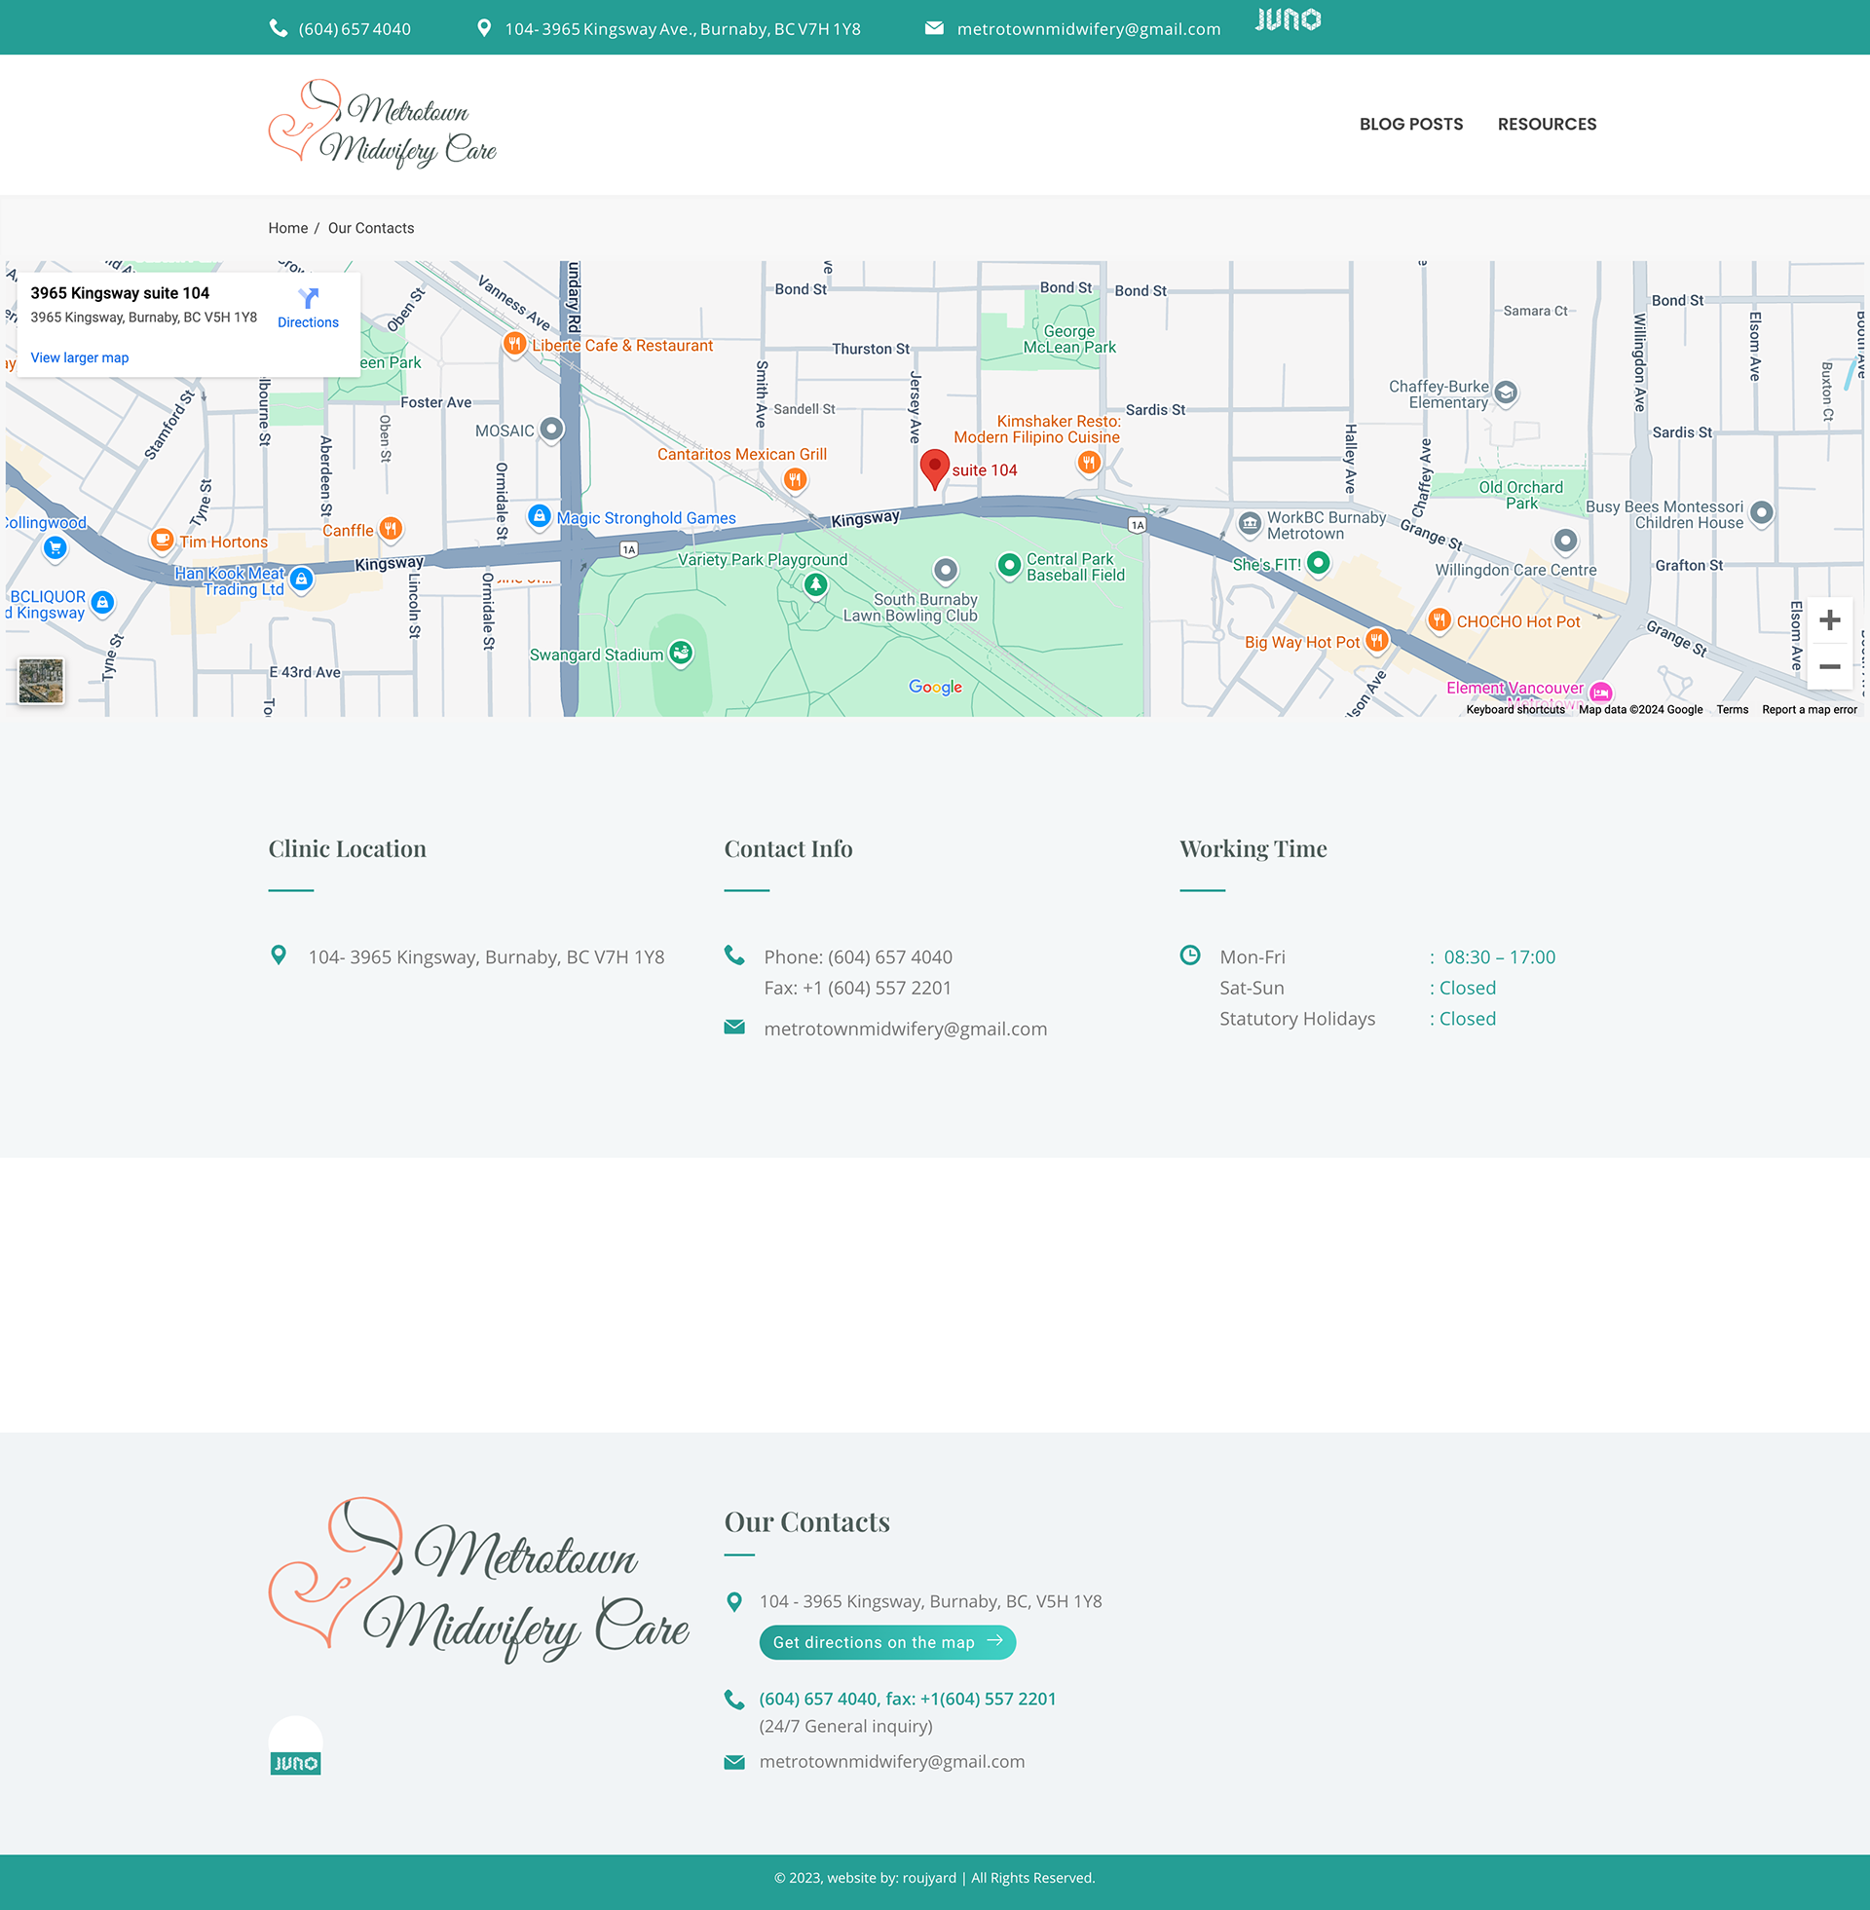
Task: Click Google logo on map
Action: point(935,687)
